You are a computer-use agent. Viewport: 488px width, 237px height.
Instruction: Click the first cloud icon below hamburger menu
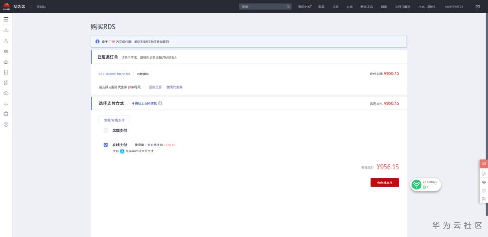(x=6, y=31)
